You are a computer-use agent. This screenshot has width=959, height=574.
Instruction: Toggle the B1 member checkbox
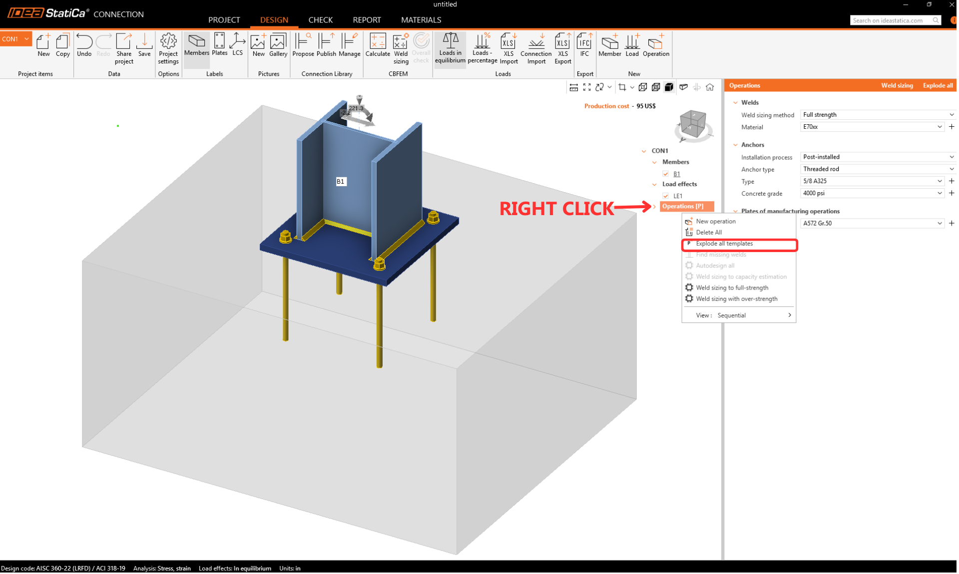pyautogui.click(x=666, y=174)
